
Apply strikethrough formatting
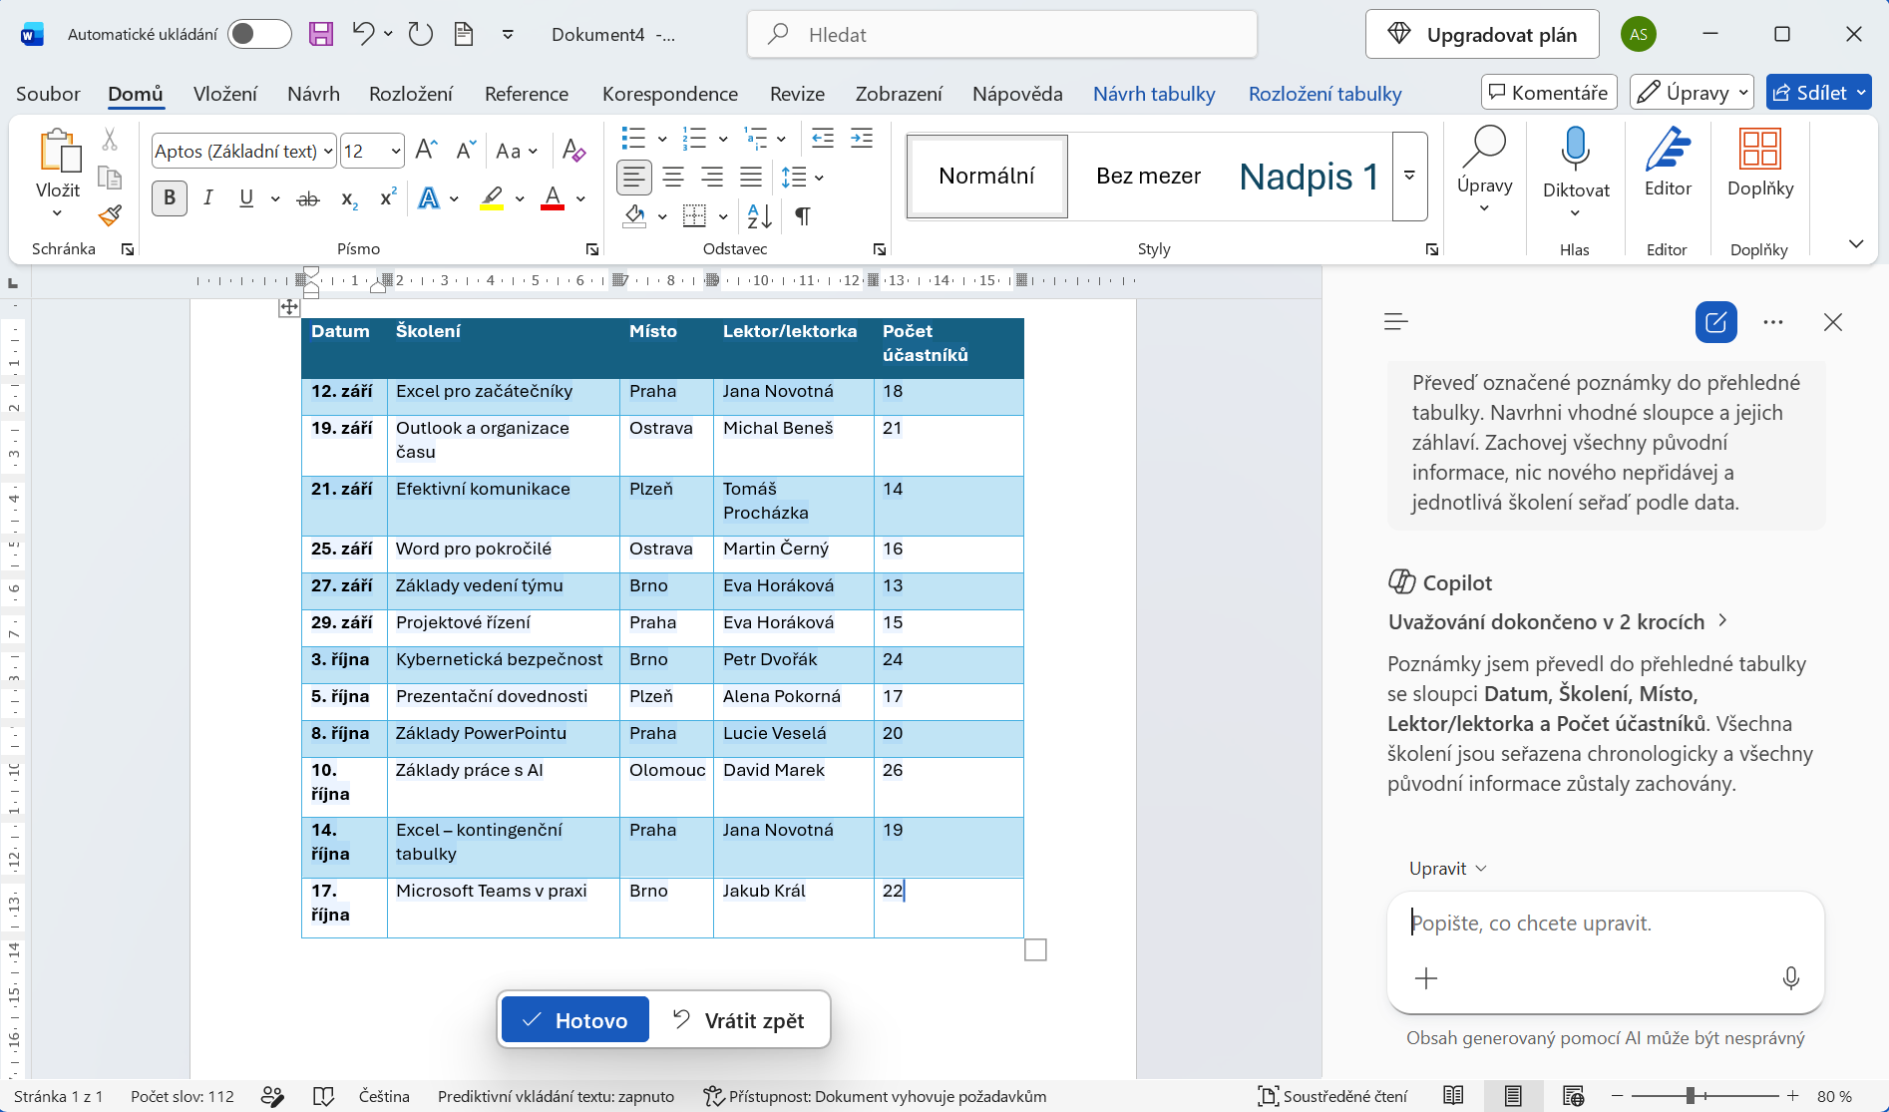(308, 198)
